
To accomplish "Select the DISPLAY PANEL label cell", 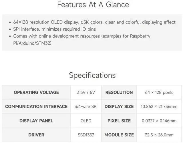I will 36,121.
